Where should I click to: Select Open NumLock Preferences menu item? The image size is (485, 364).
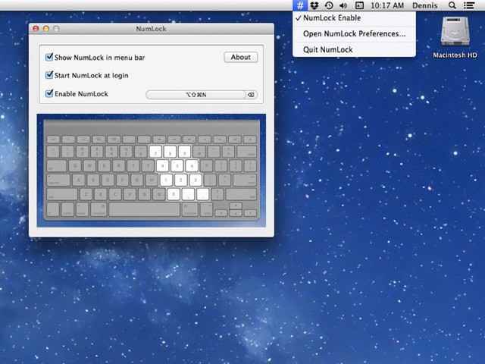tap(354, 34)
